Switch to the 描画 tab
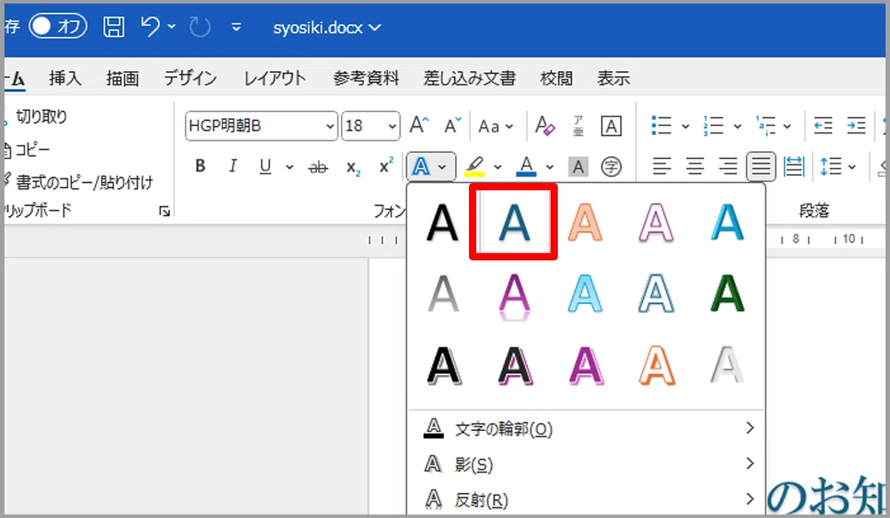890x518 pixels. pos(123,78)
